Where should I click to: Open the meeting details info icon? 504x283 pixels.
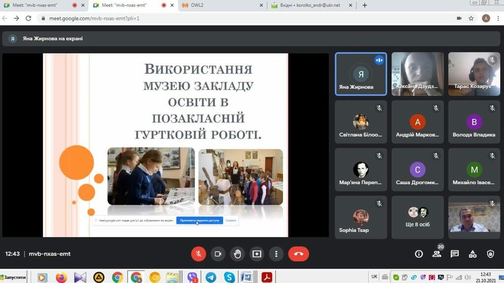[x=419, y=254]
